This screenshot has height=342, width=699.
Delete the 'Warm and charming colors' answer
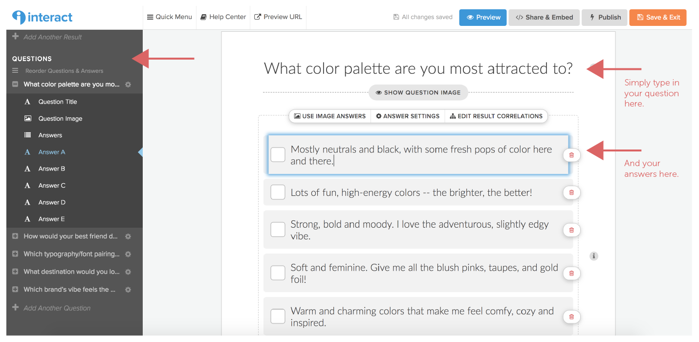571,317
